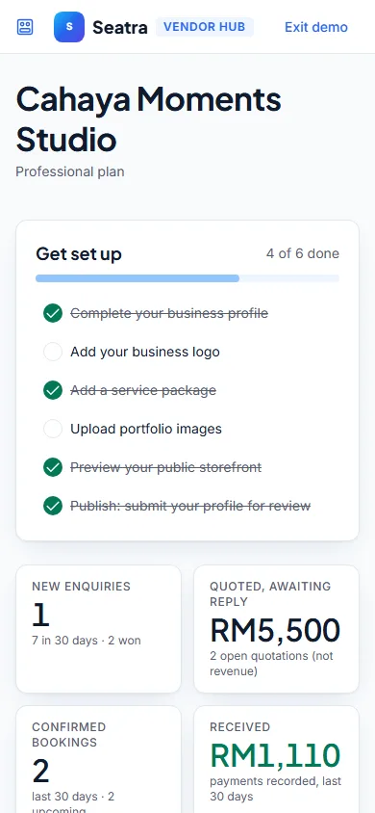This screenshot has width=375, height=813.
Task: Open the Quoted, Awaiting Reply card
Action: point(276,629)
